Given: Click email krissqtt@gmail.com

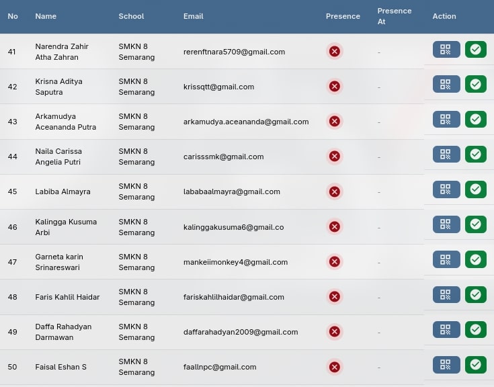Looking at the screenshot, I should (218, 87).
